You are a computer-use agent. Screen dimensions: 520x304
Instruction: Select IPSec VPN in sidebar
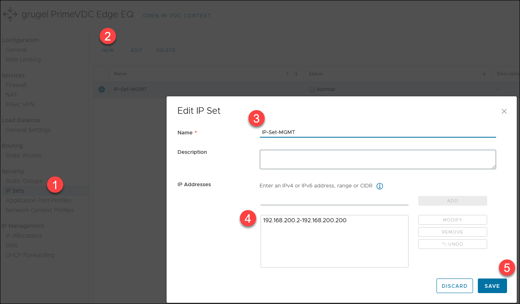pyautogui.click(x=20, y=104)
